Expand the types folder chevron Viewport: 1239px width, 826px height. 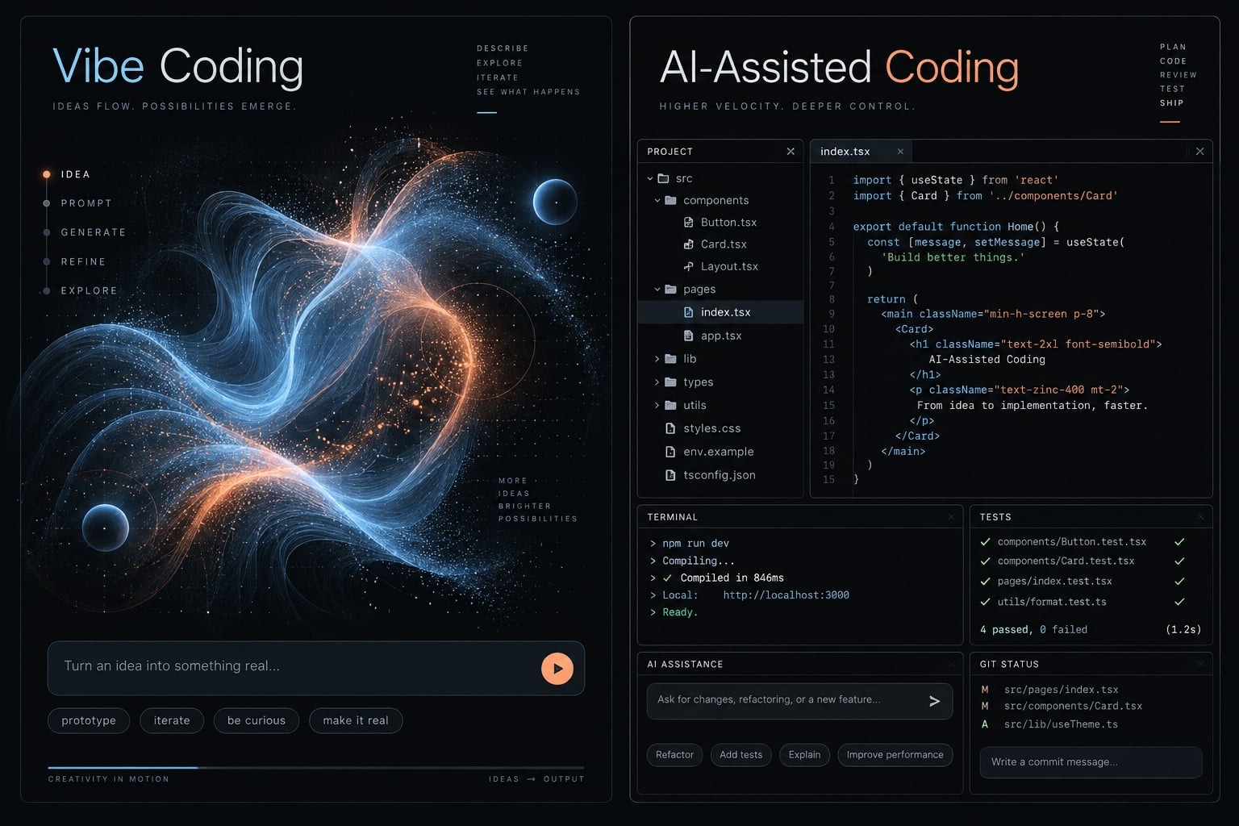click(657, 382)
